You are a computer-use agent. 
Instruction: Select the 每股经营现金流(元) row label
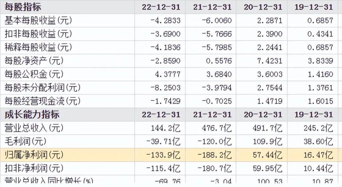point(43,101)
